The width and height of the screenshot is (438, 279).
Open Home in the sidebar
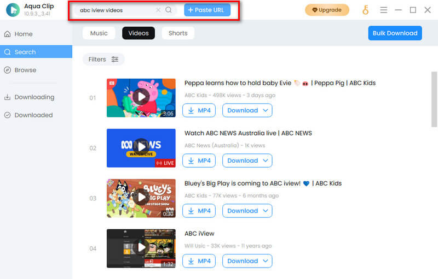tap(36, 34)
